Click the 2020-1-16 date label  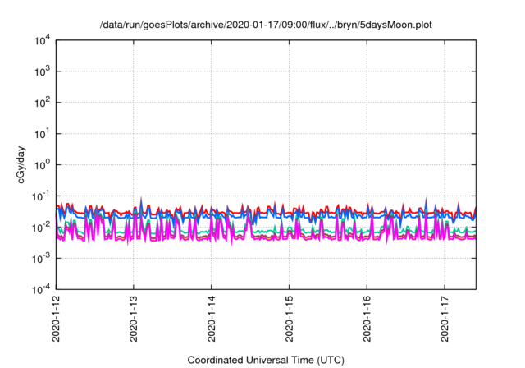367,319
